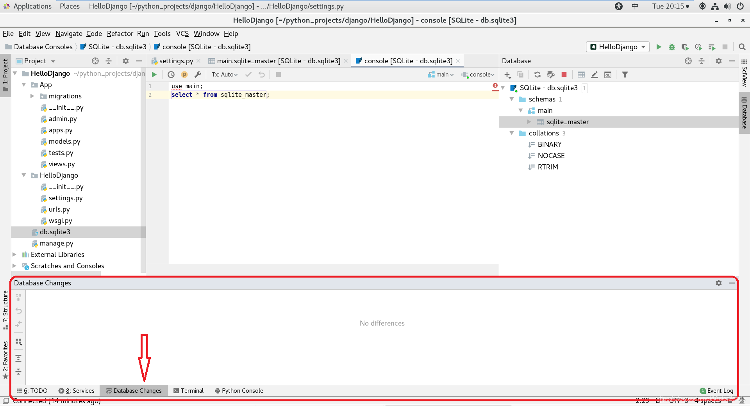Screen dimensions: 750x406
Task: Click the red disconnect icon in Database panel
Action: pyautogui.click(x=564, y=75)
